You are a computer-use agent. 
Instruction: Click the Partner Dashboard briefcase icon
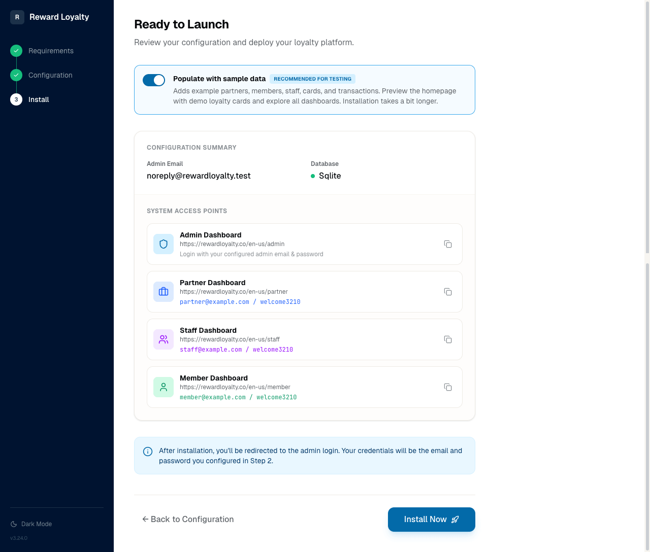coord(163,292)
